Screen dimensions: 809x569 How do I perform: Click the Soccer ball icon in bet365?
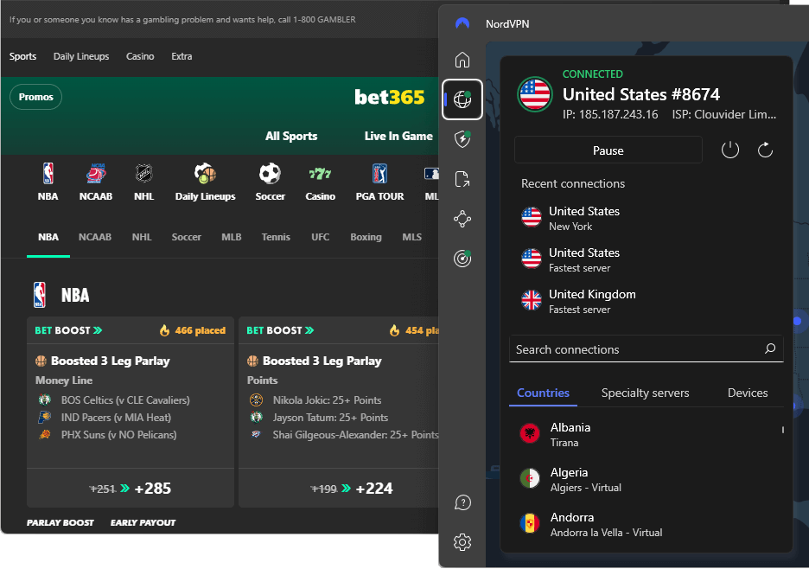coord(270,174)
